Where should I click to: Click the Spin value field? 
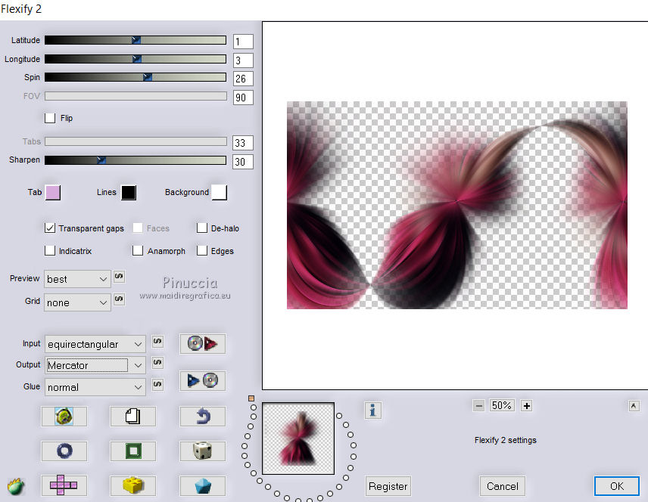coord(243,79)
